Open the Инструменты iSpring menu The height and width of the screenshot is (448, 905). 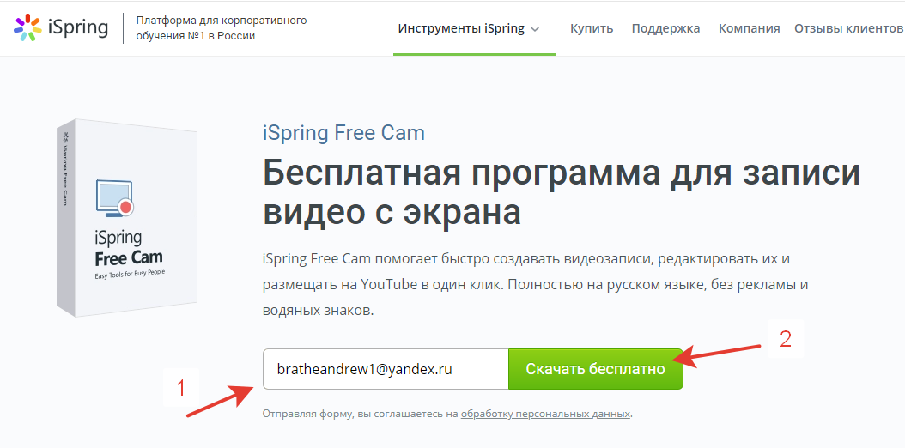(461, 29)
